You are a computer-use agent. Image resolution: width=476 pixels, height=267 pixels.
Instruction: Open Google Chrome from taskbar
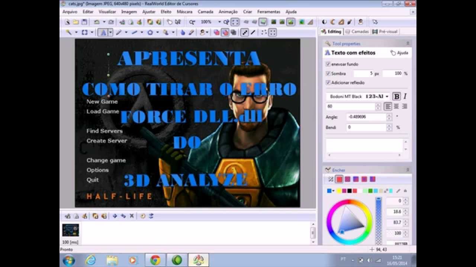(155, 260)
